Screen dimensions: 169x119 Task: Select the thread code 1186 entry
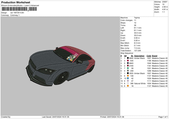(149, 61)
